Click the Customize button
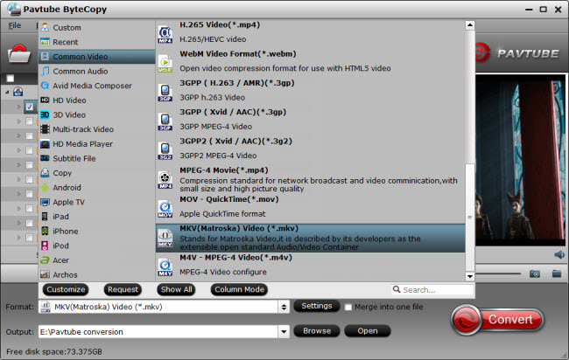Image resolution: width=569 pixels, height=360 pixels. click(x=66, y=289)
